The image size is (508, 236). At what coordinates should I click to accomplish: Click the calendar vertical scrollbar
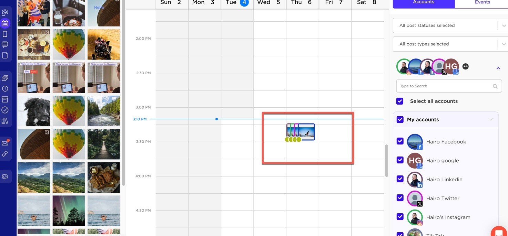pos(387,161)
